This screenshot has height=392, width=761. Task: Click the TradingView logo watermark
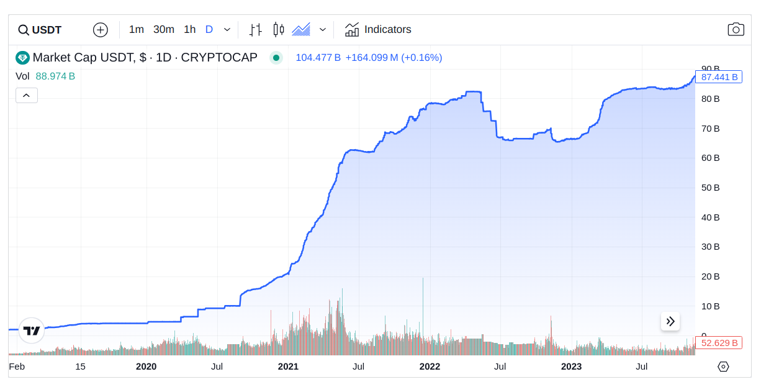coord(31,330)
